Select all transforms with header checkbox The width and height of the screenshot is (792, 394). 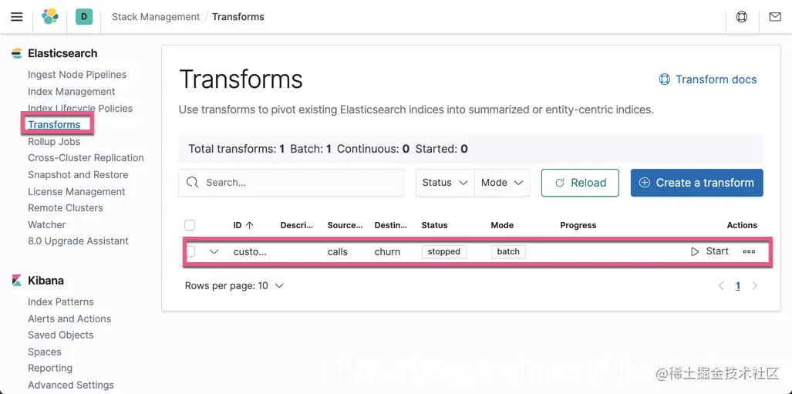pos(190,225)
